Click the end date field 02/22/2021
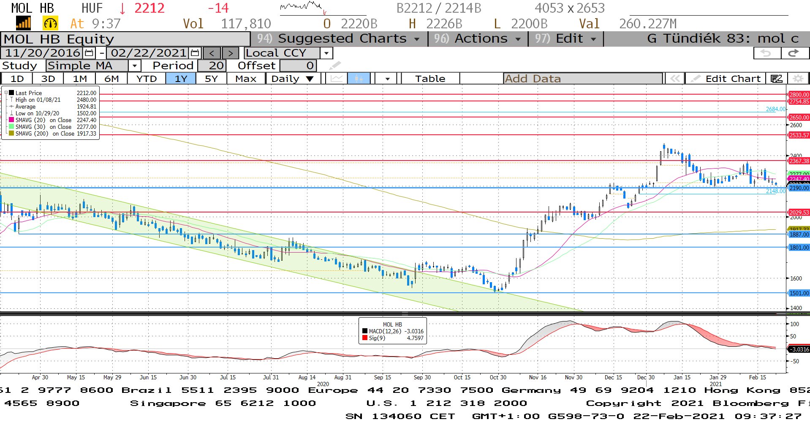 coord(148,53)
